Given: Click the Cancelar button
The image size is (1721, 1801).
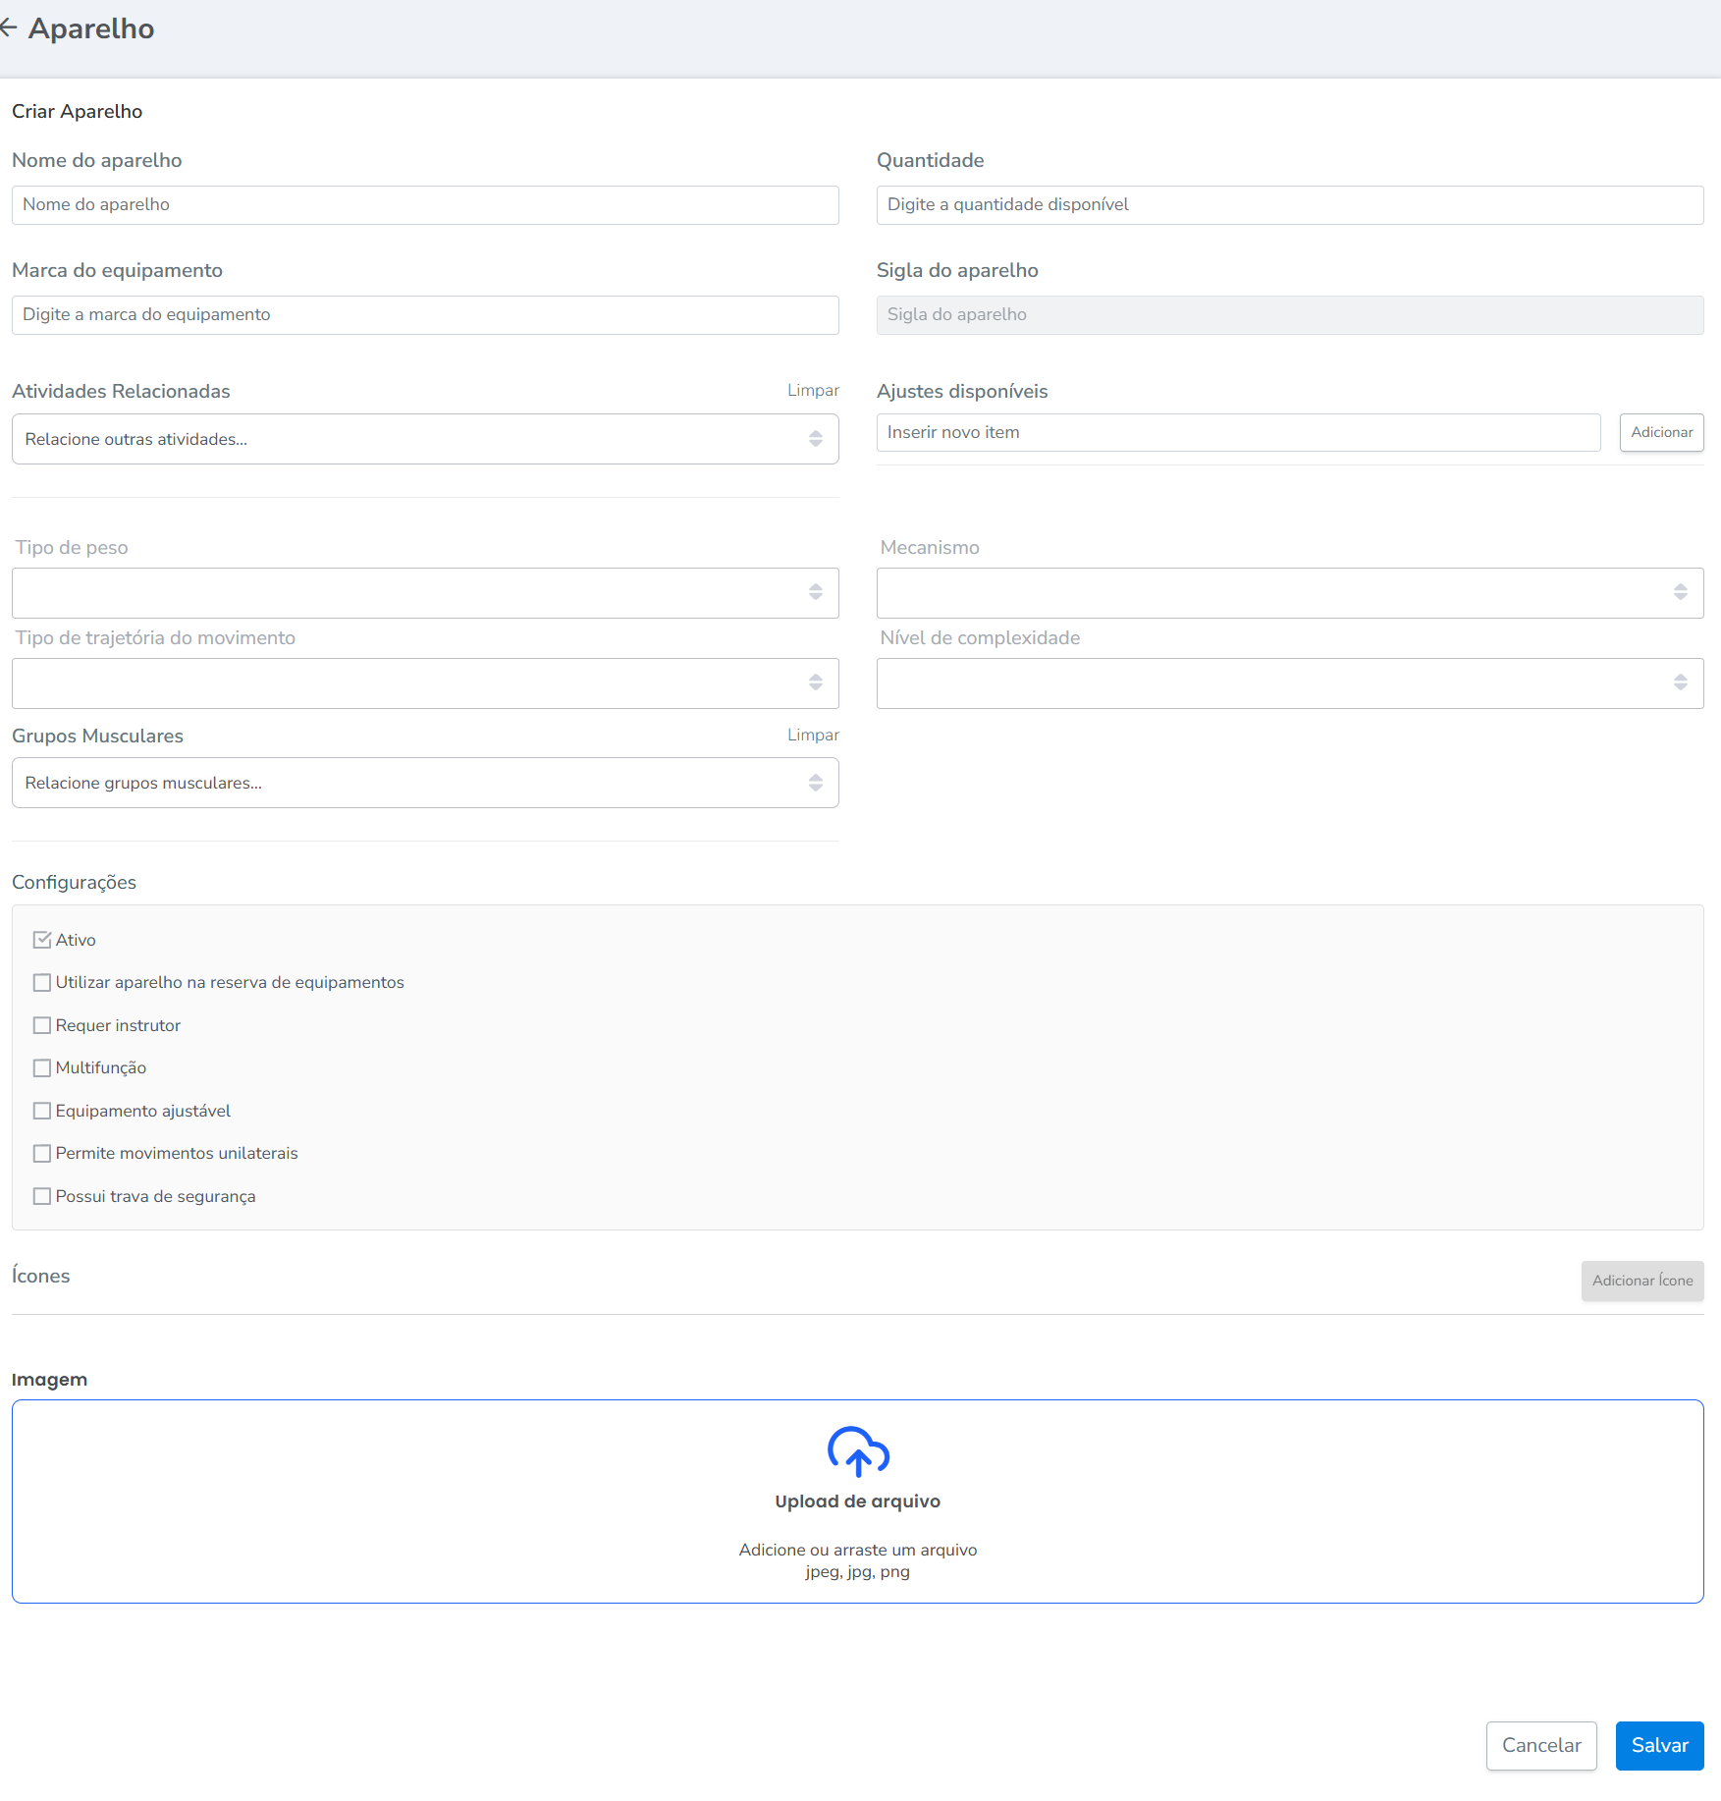Looking at the screenshot, I should click(x=1540, y=1745).
